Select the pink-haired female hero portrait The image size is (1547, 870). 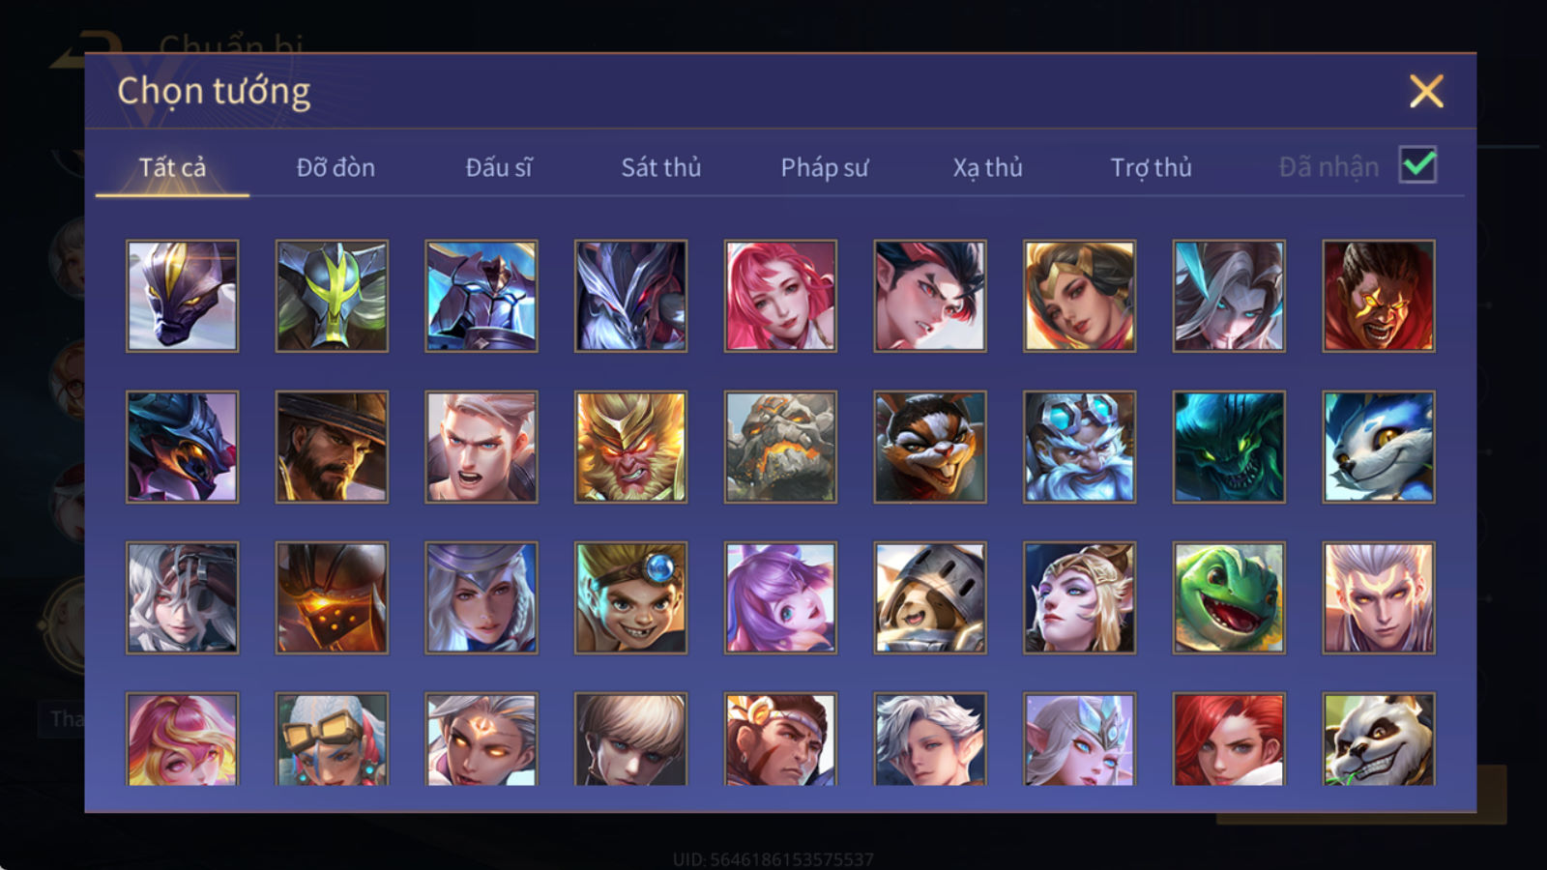[780, 296]
